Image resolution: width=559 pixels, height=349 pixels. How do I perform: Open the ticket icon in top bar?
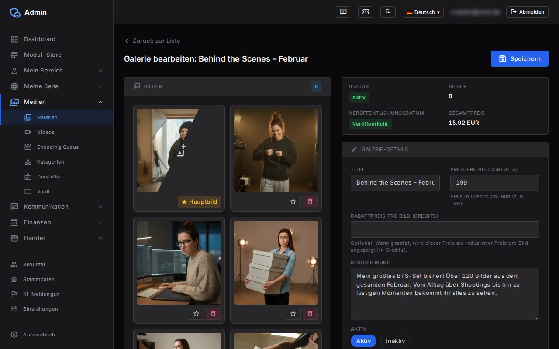[x=366, y=12]
